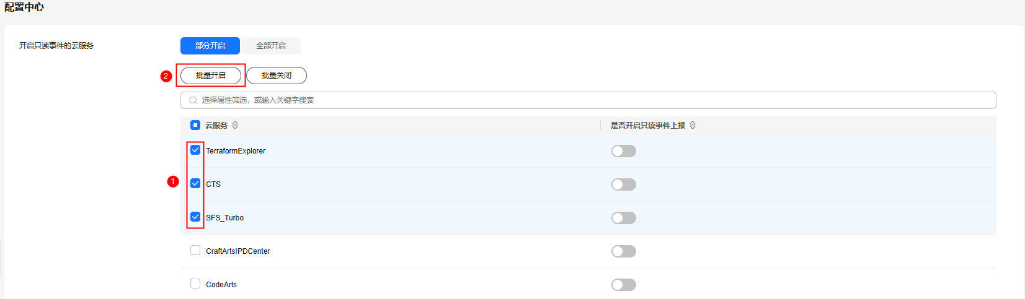Click the 批量开启 button
Image resolution: width=1025 pixels, height=299 pixels.
[x=211, y=76]
